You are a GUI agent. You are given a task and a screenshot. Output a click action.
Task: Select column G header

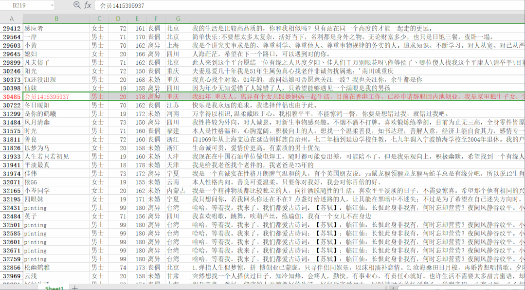point(178,19)
